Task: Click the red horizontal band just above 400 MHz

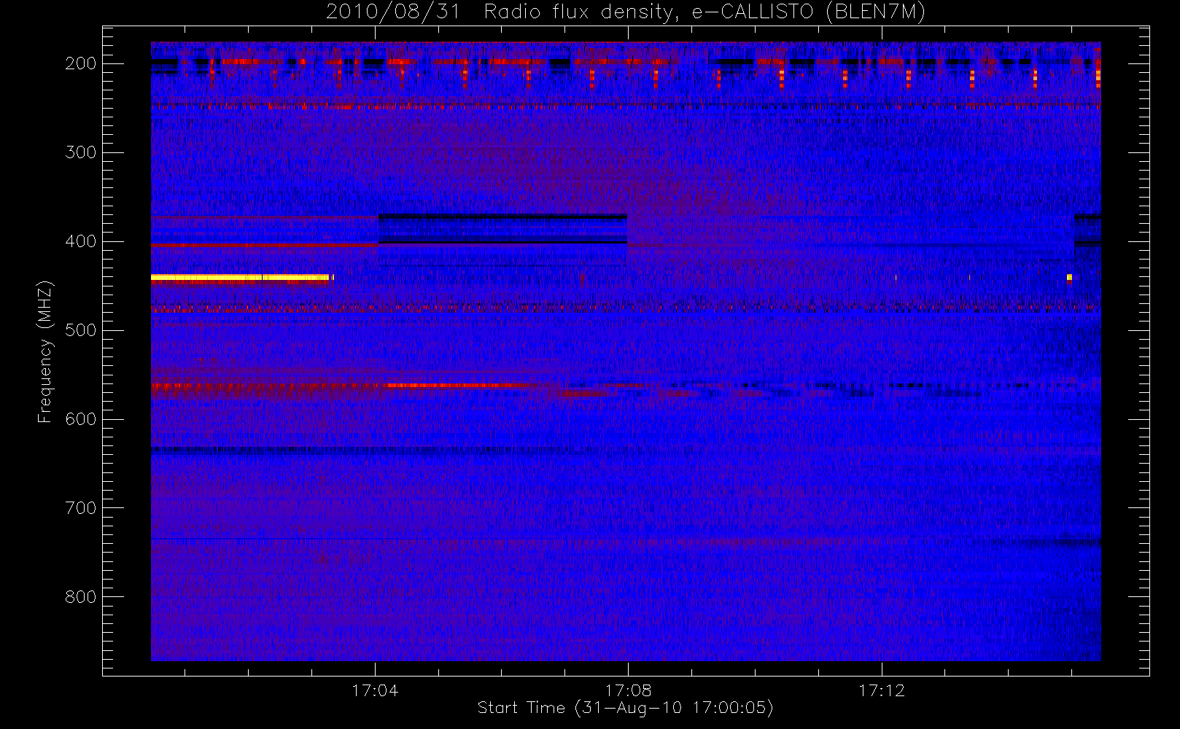Action: [265, 246]
